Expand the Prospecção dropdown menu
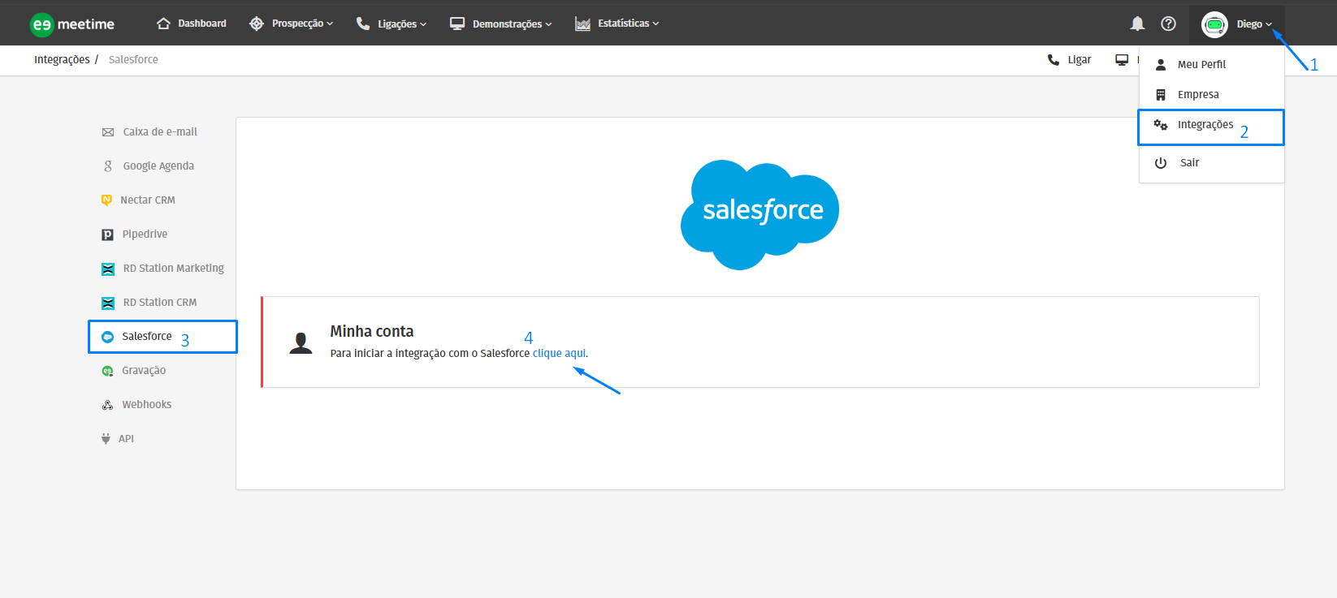1337x598 pixels. point(292,24)
